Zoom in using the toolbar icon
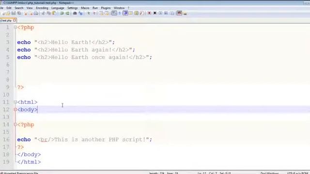Viewport: 310px width, 174px height. point(89,14)
